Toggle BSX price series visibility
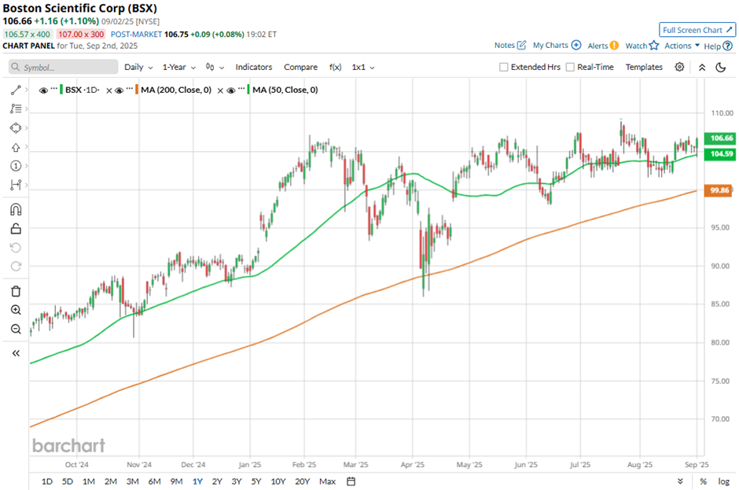 tap(43, 90)
